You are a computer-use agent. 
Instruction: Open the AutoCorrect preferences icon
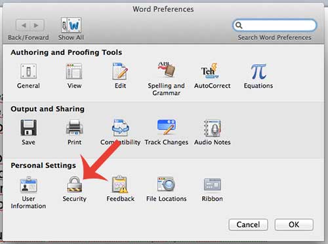pyautogui.click(x=210, y=71)
